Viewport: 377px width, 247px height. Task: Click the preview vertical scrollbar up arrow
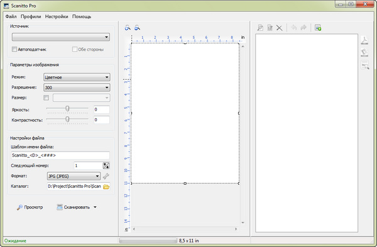pos(243,46)
